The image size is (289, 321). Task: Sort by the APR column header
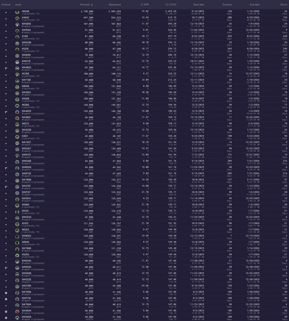tap(146, 5)
